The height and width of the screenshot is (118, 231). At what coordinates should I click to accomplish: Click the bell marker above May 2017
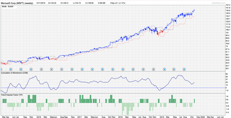(92, 69)
